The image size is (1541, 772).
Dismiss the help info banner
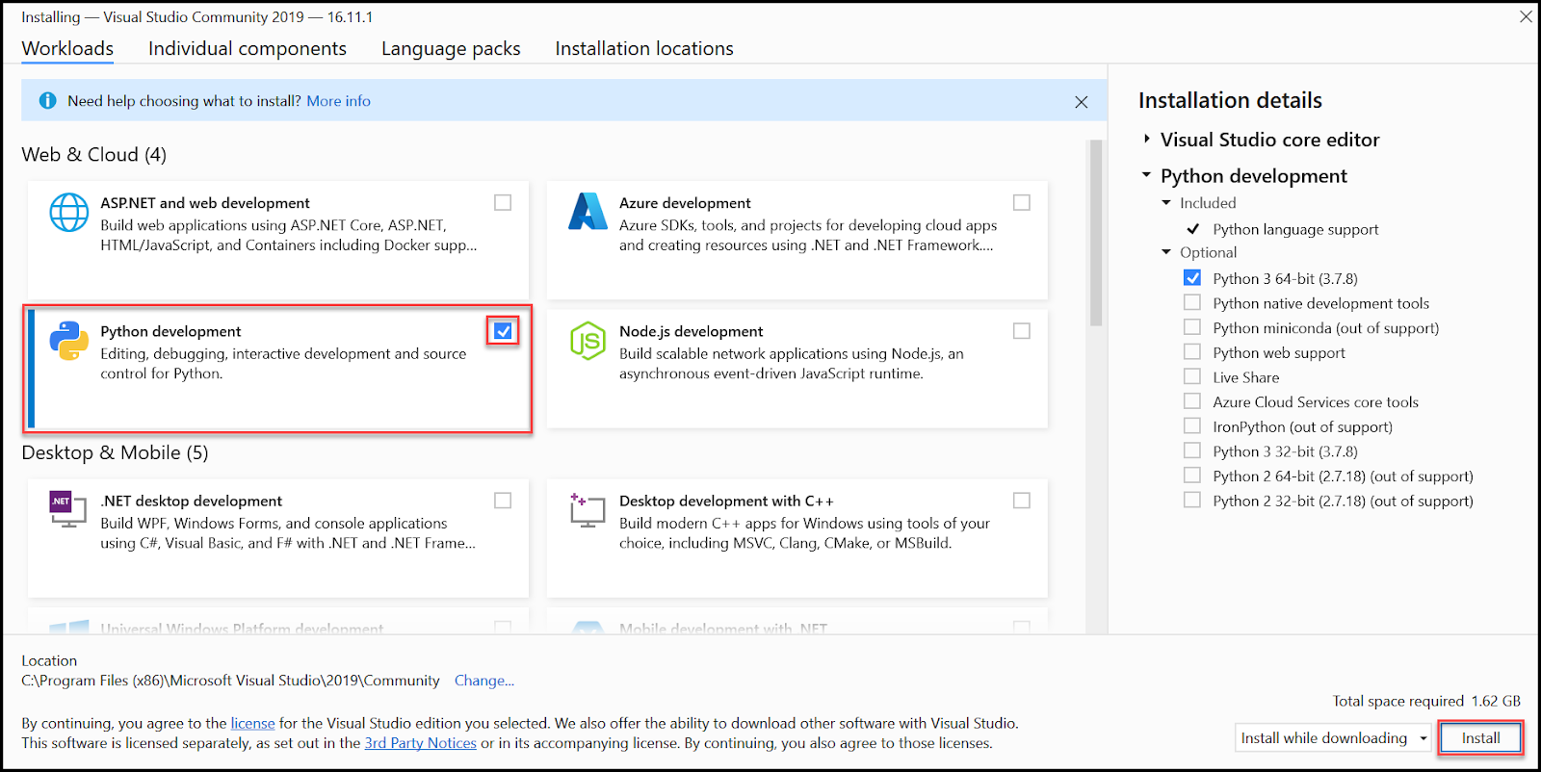1082,102
